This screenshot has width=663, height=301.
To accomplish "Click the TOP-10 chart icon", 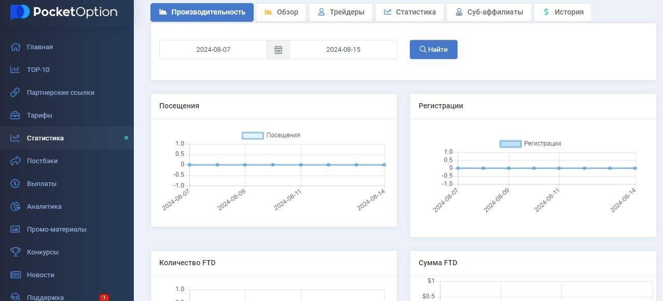I will click(x=16, y=69).
